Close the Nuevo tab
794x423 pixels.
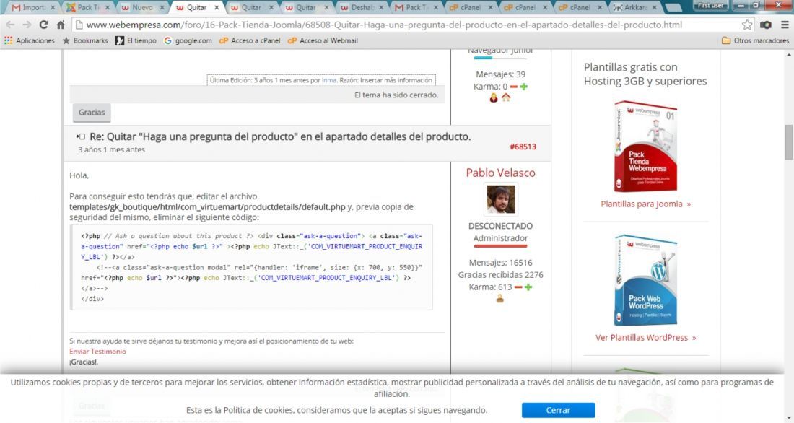tap(162, 8)
